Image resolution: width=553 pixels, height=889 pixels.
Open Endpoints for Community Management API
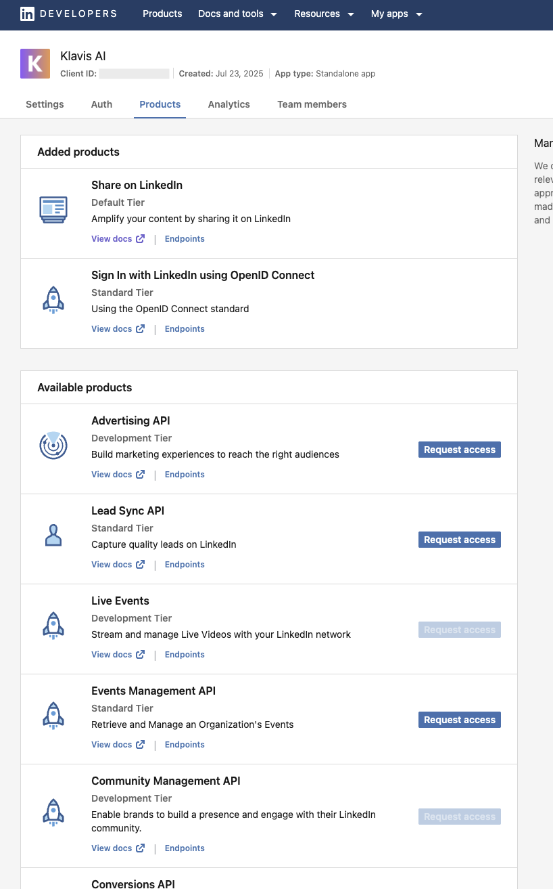tap(185, 848)
